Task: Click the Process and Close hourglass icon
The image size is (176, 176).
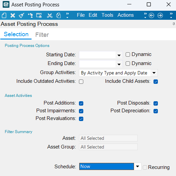Action: (x=39, y=15)
